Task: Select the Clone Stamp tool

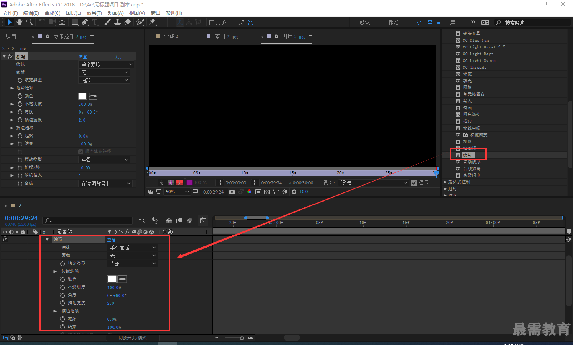Action: [117, 22]
